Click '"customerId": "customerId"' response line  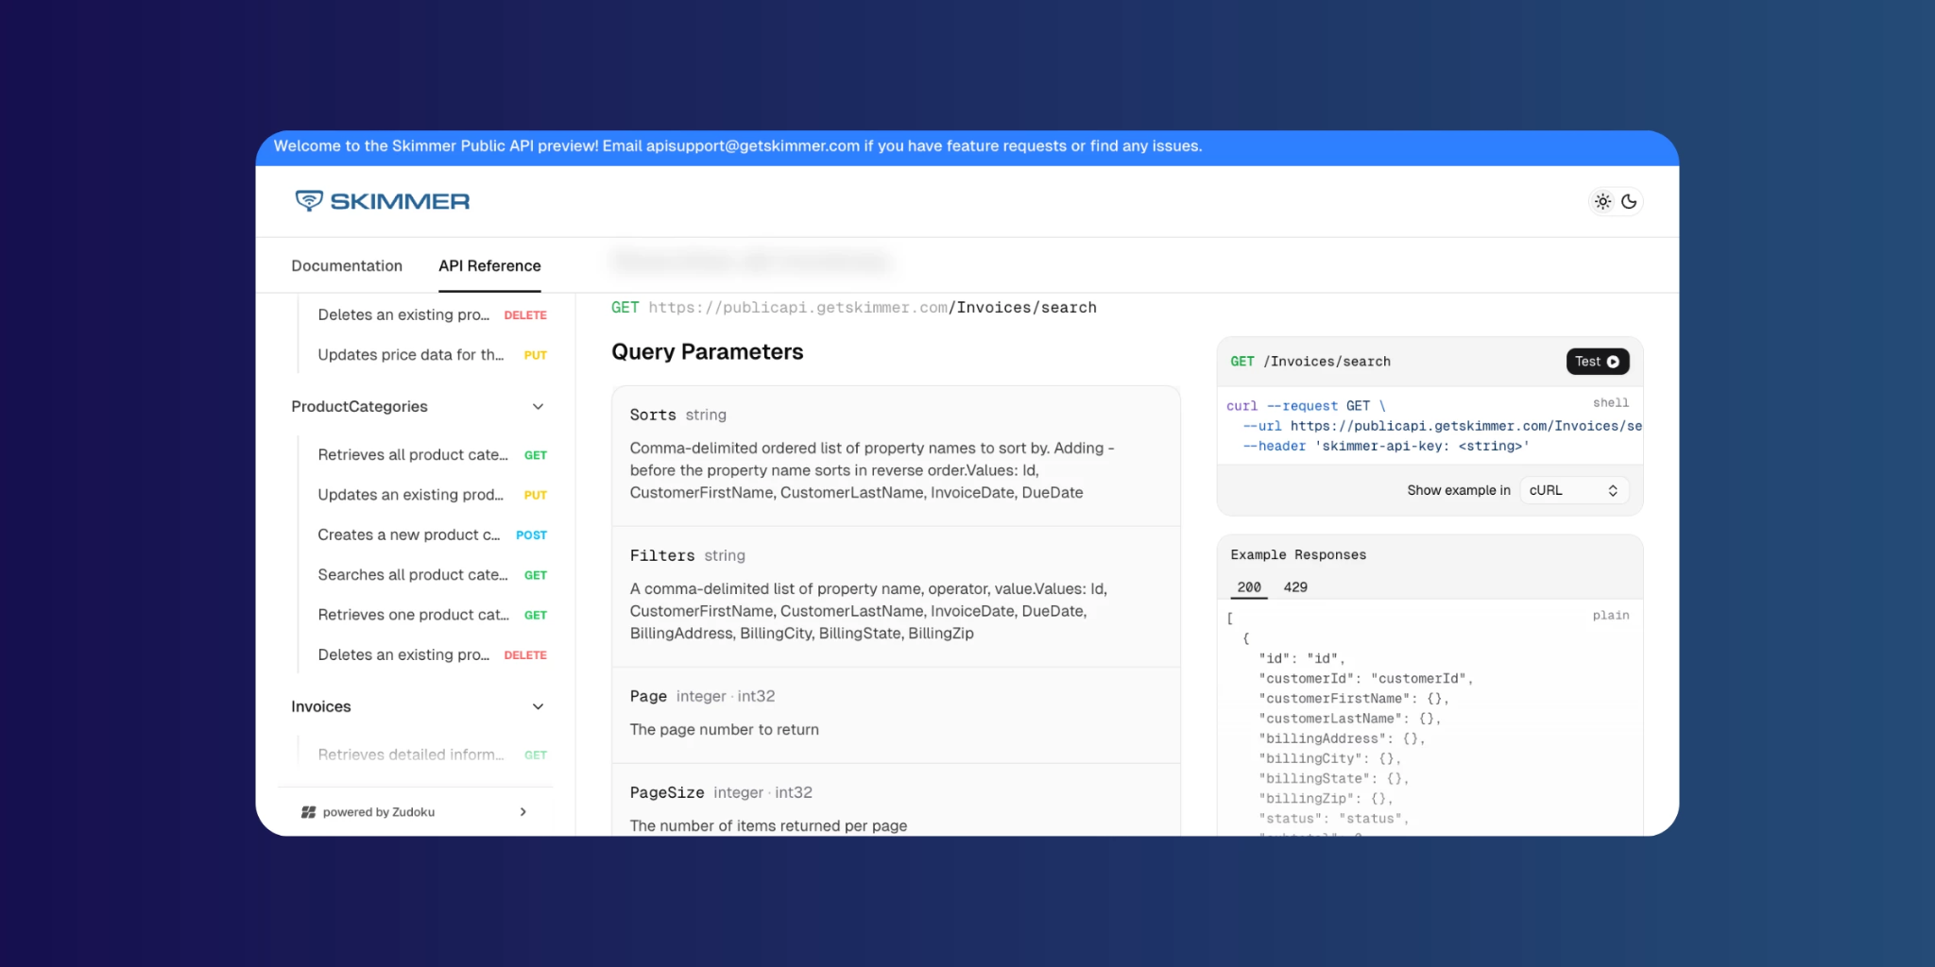click(1365, 678)
